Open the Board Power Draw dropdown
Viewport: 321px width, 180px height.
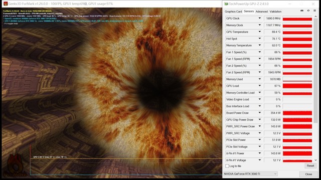coord(260,112)
